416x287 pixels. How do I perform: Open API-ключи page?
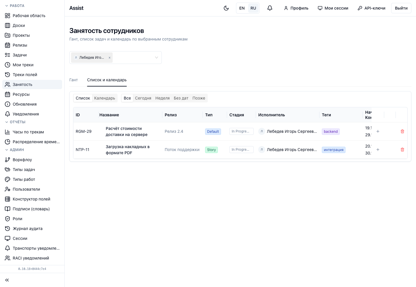[x=372, y=8]
